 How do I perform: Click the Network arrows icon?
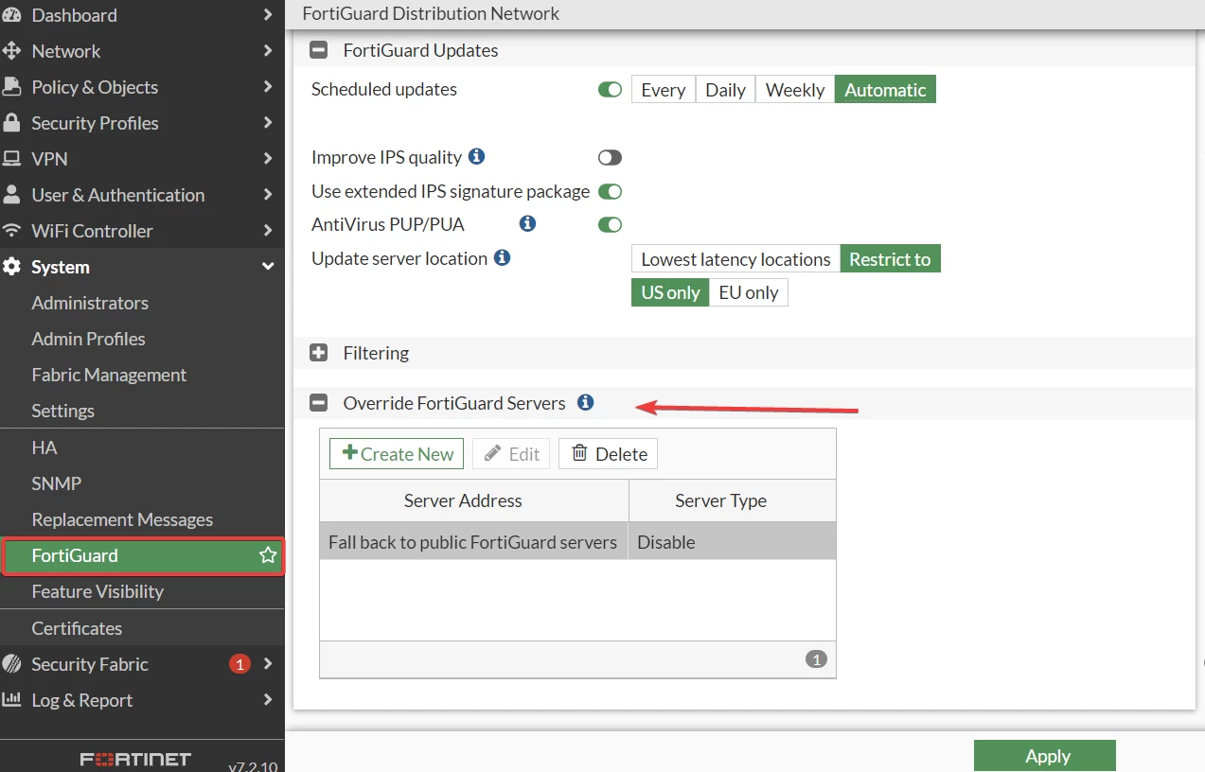(11, 51)
